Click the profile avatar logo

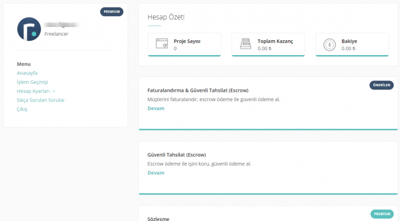(29, 29)
